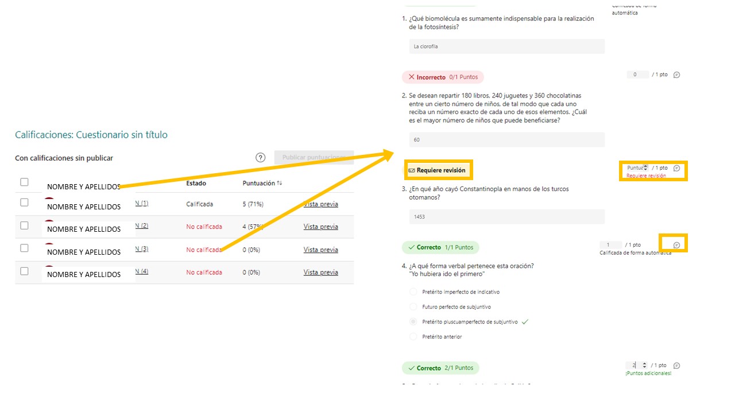Check the box for the 4 (57%) row
This screenshot has width=735, height=413.
point(24,225)
